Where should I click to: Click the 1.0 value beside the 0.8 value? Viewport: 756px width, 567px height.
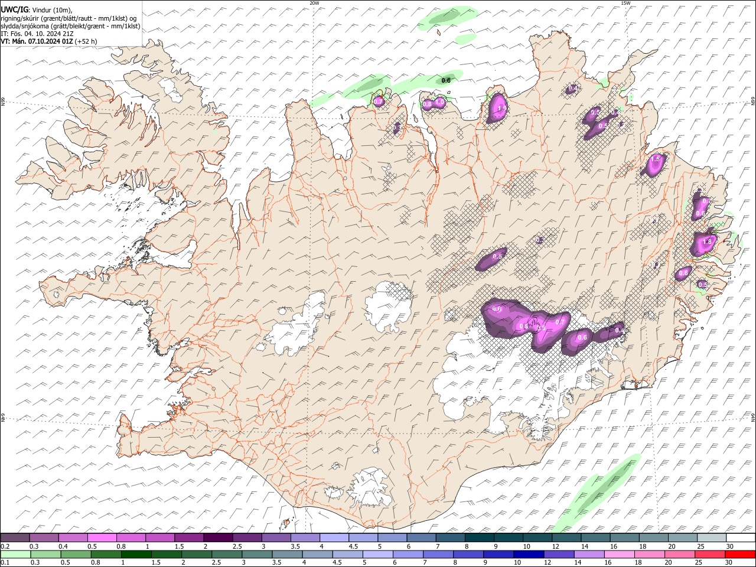439,102
